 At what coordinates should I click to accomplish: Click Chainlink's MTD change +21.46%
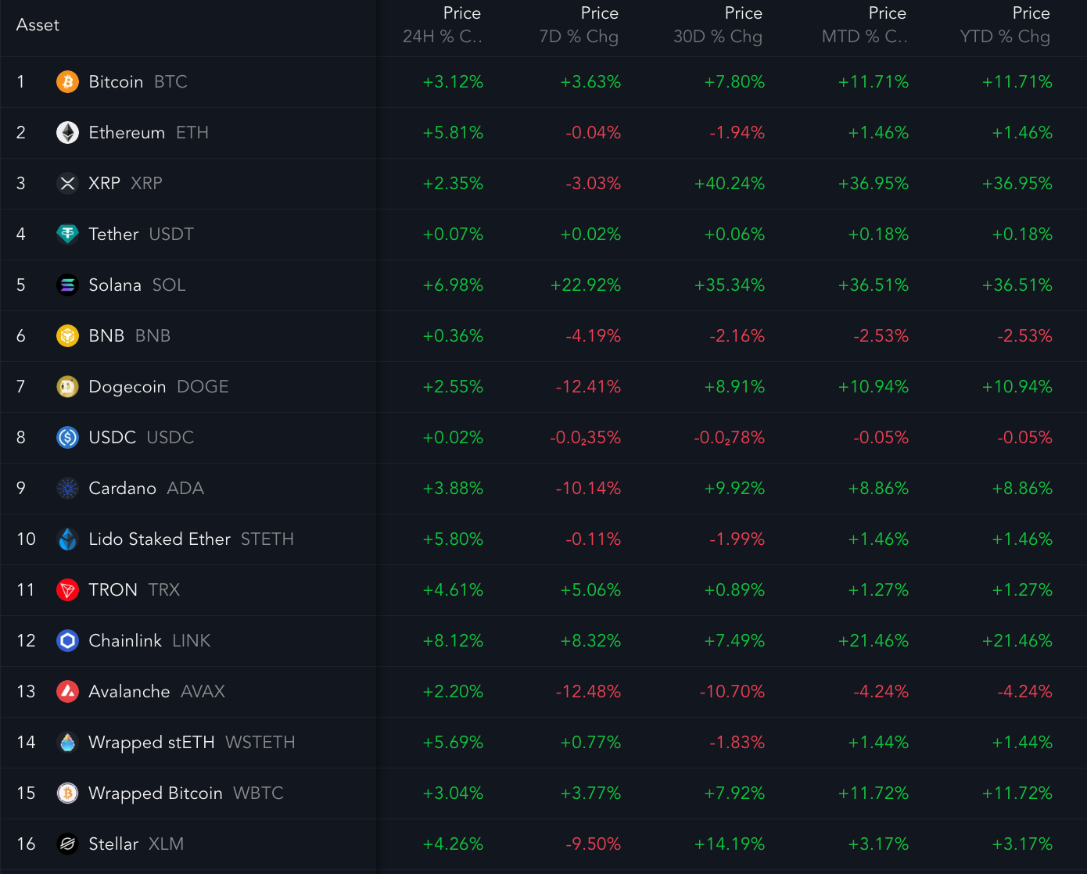pos(873,641)
